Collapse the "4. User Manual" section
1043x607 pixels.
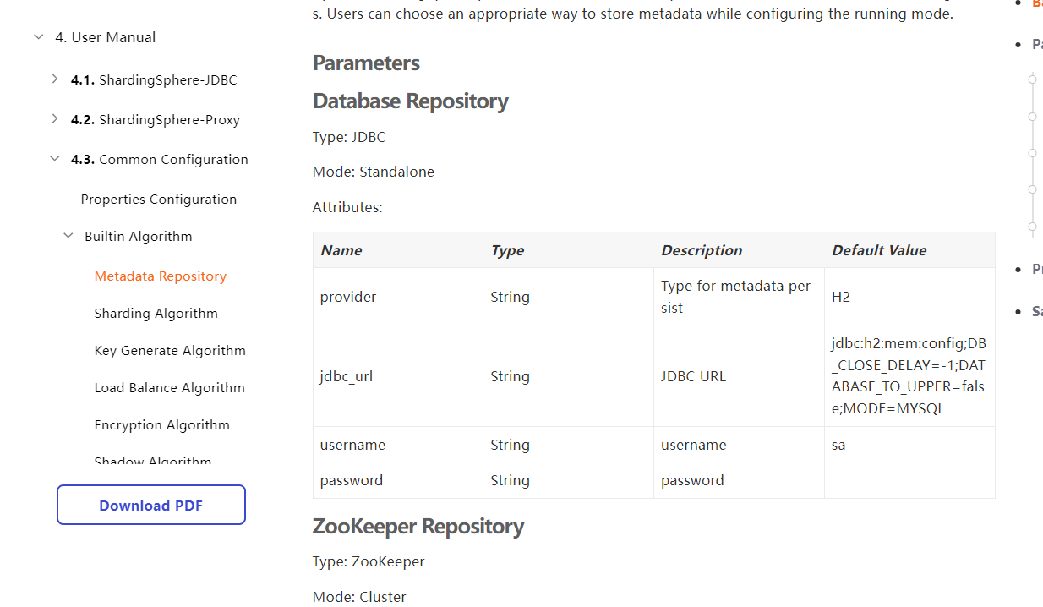coord(38,37)
